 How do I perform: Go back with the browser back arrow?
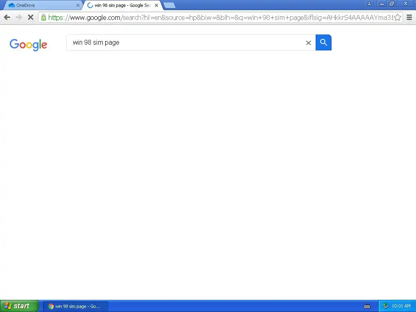7,17
